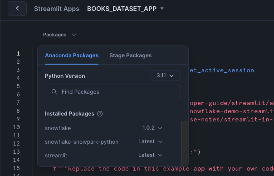This screenshot has width=274, height=176.
Task: Collapse the Packages dropdown menu
Action: 59,35
